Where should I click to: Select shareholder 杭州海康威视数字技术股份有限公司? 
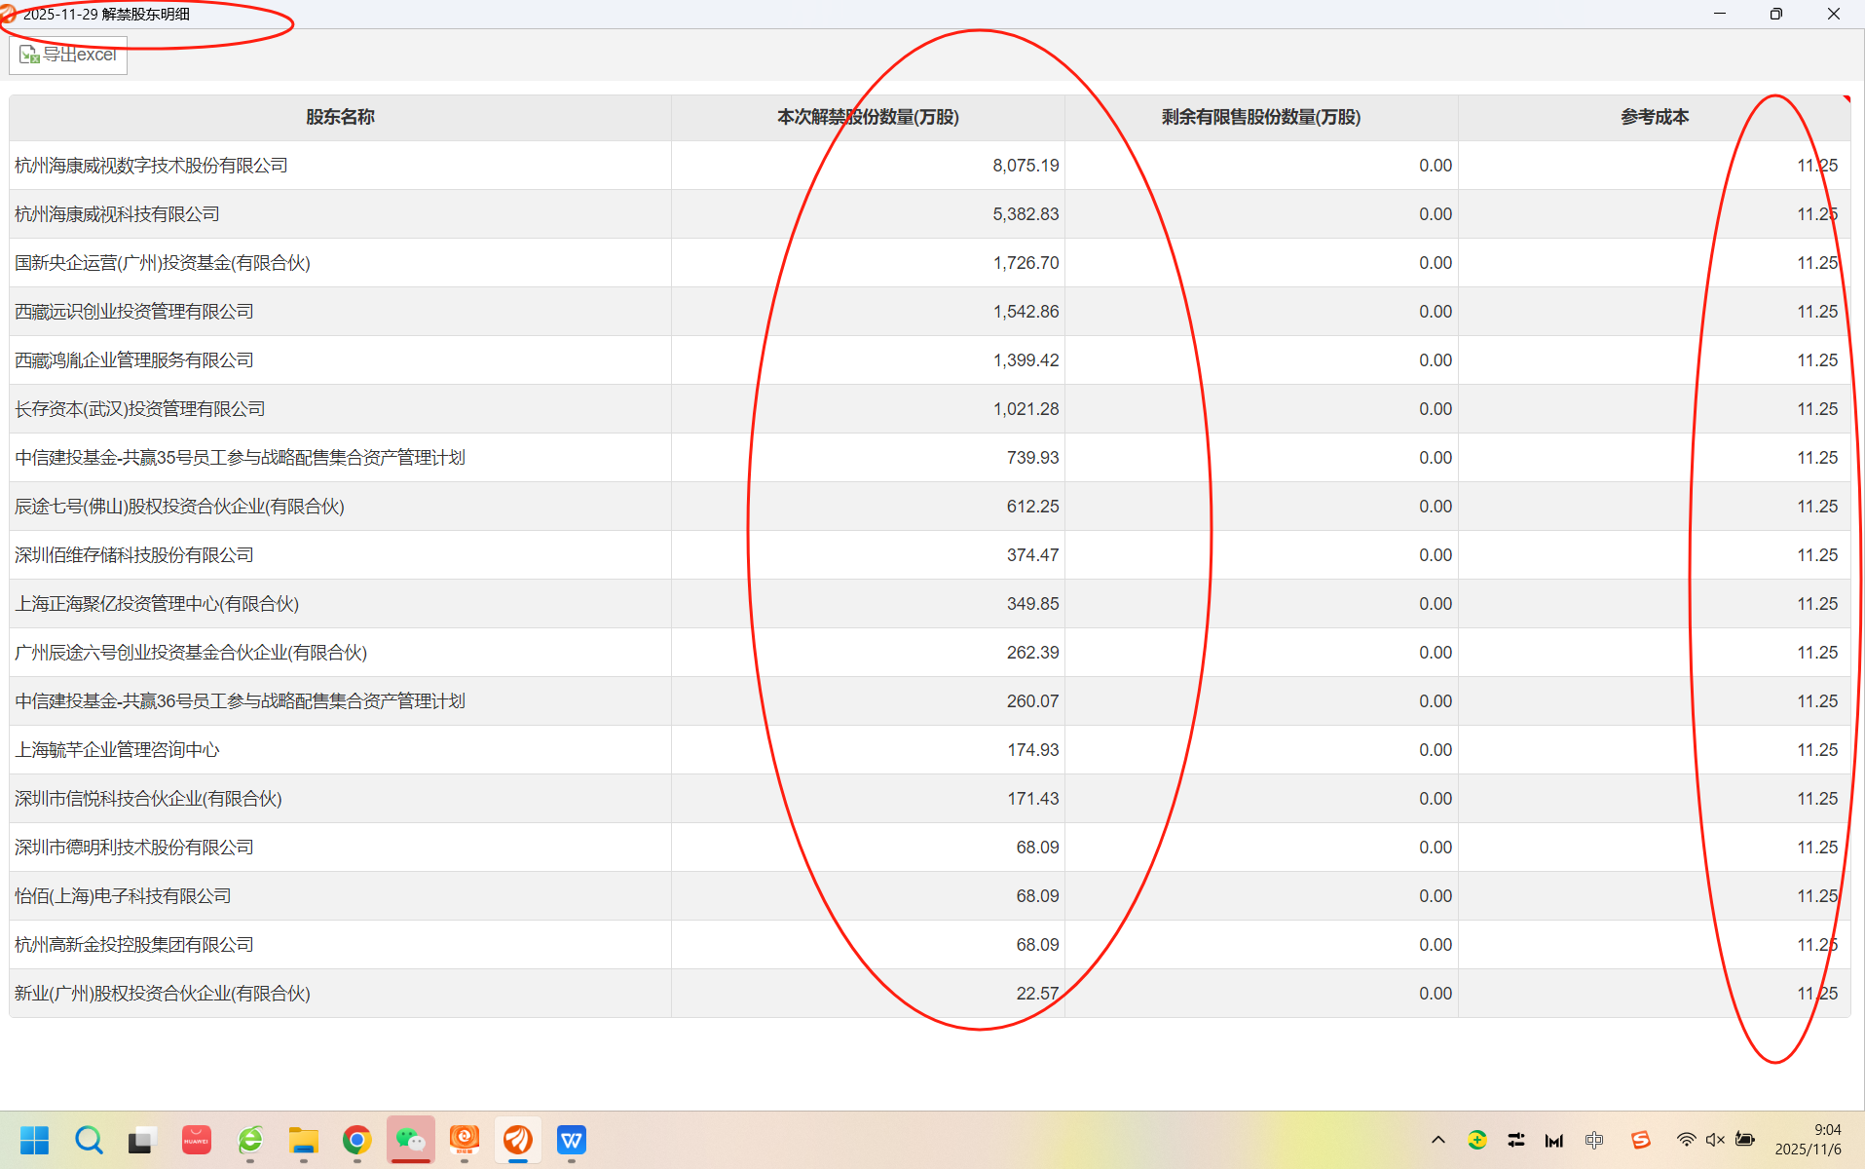pyautogui.click(x=151, y=166)
